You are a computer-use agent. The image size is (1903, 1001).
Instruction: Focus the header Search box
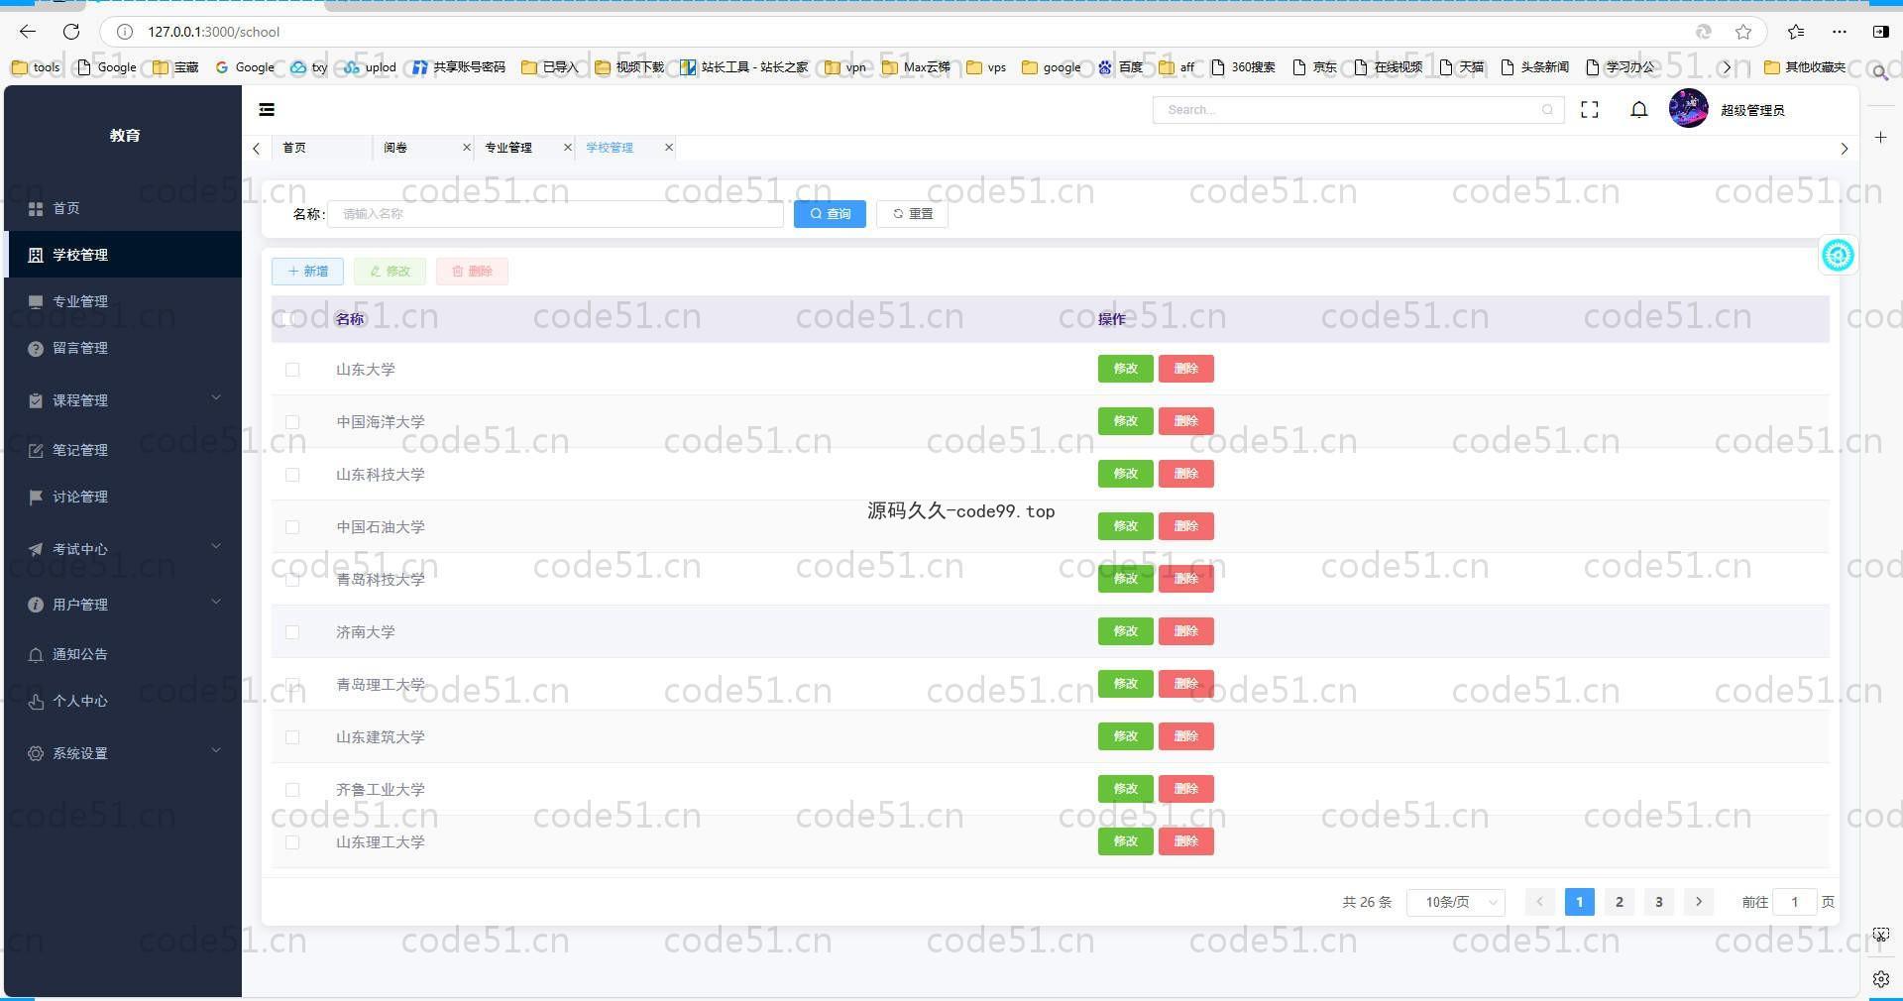(x=1358, y=110)
